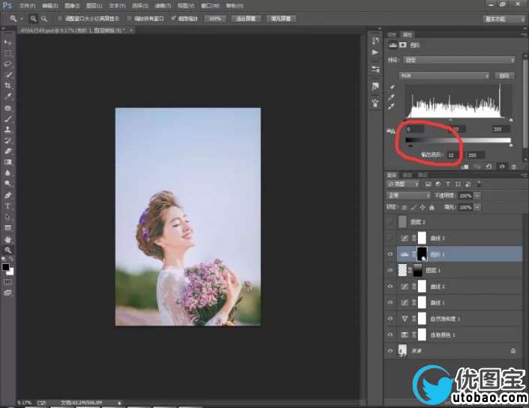Screen dimensions: 529x408
Task: Click the 填充屏幕 fill screen button
Action: coord(281,19)
